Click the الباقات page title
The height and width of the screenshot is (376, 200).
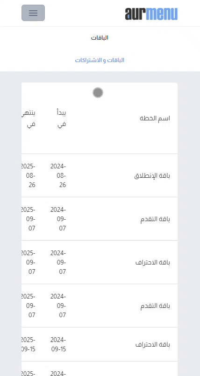coord(100,38)
